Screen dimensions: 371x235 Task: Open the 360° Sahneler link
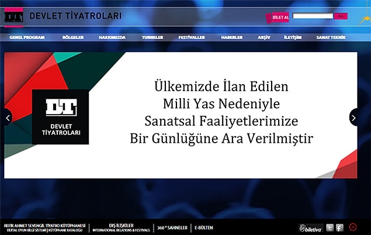tap(172, 227)
